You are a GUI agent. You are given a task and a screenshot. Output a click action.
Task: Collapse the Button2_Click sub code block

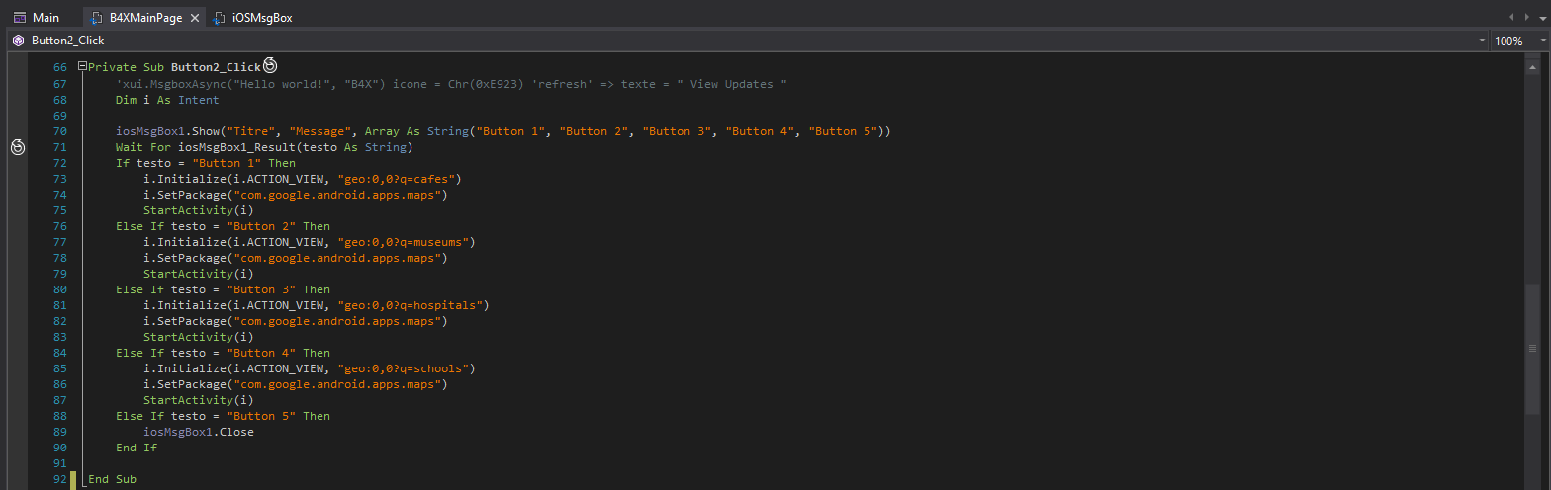[82, 67]
